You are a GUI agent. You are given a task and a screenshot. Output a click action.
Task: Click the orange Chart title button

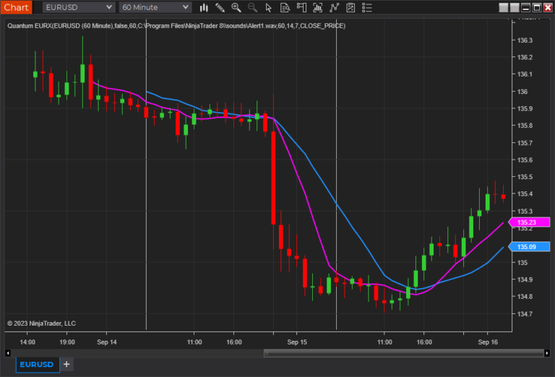tap(16, 7)
